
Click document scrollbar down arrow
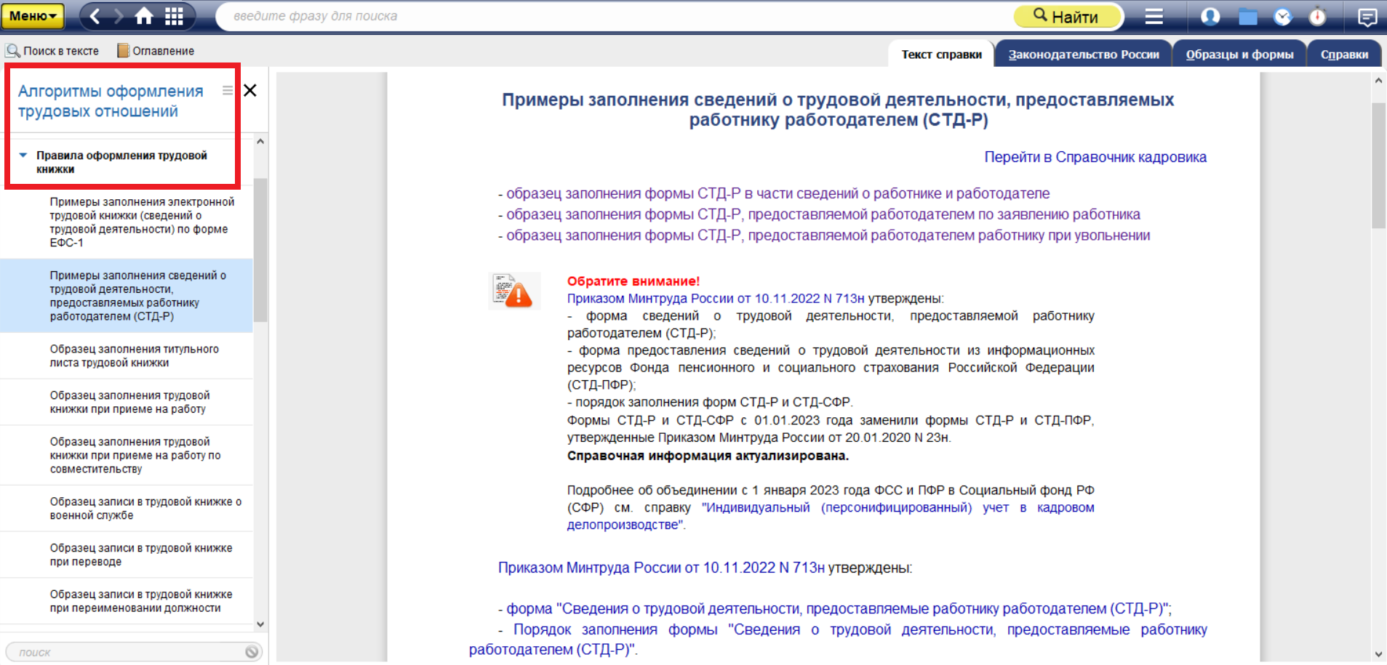pos(1378,654)
